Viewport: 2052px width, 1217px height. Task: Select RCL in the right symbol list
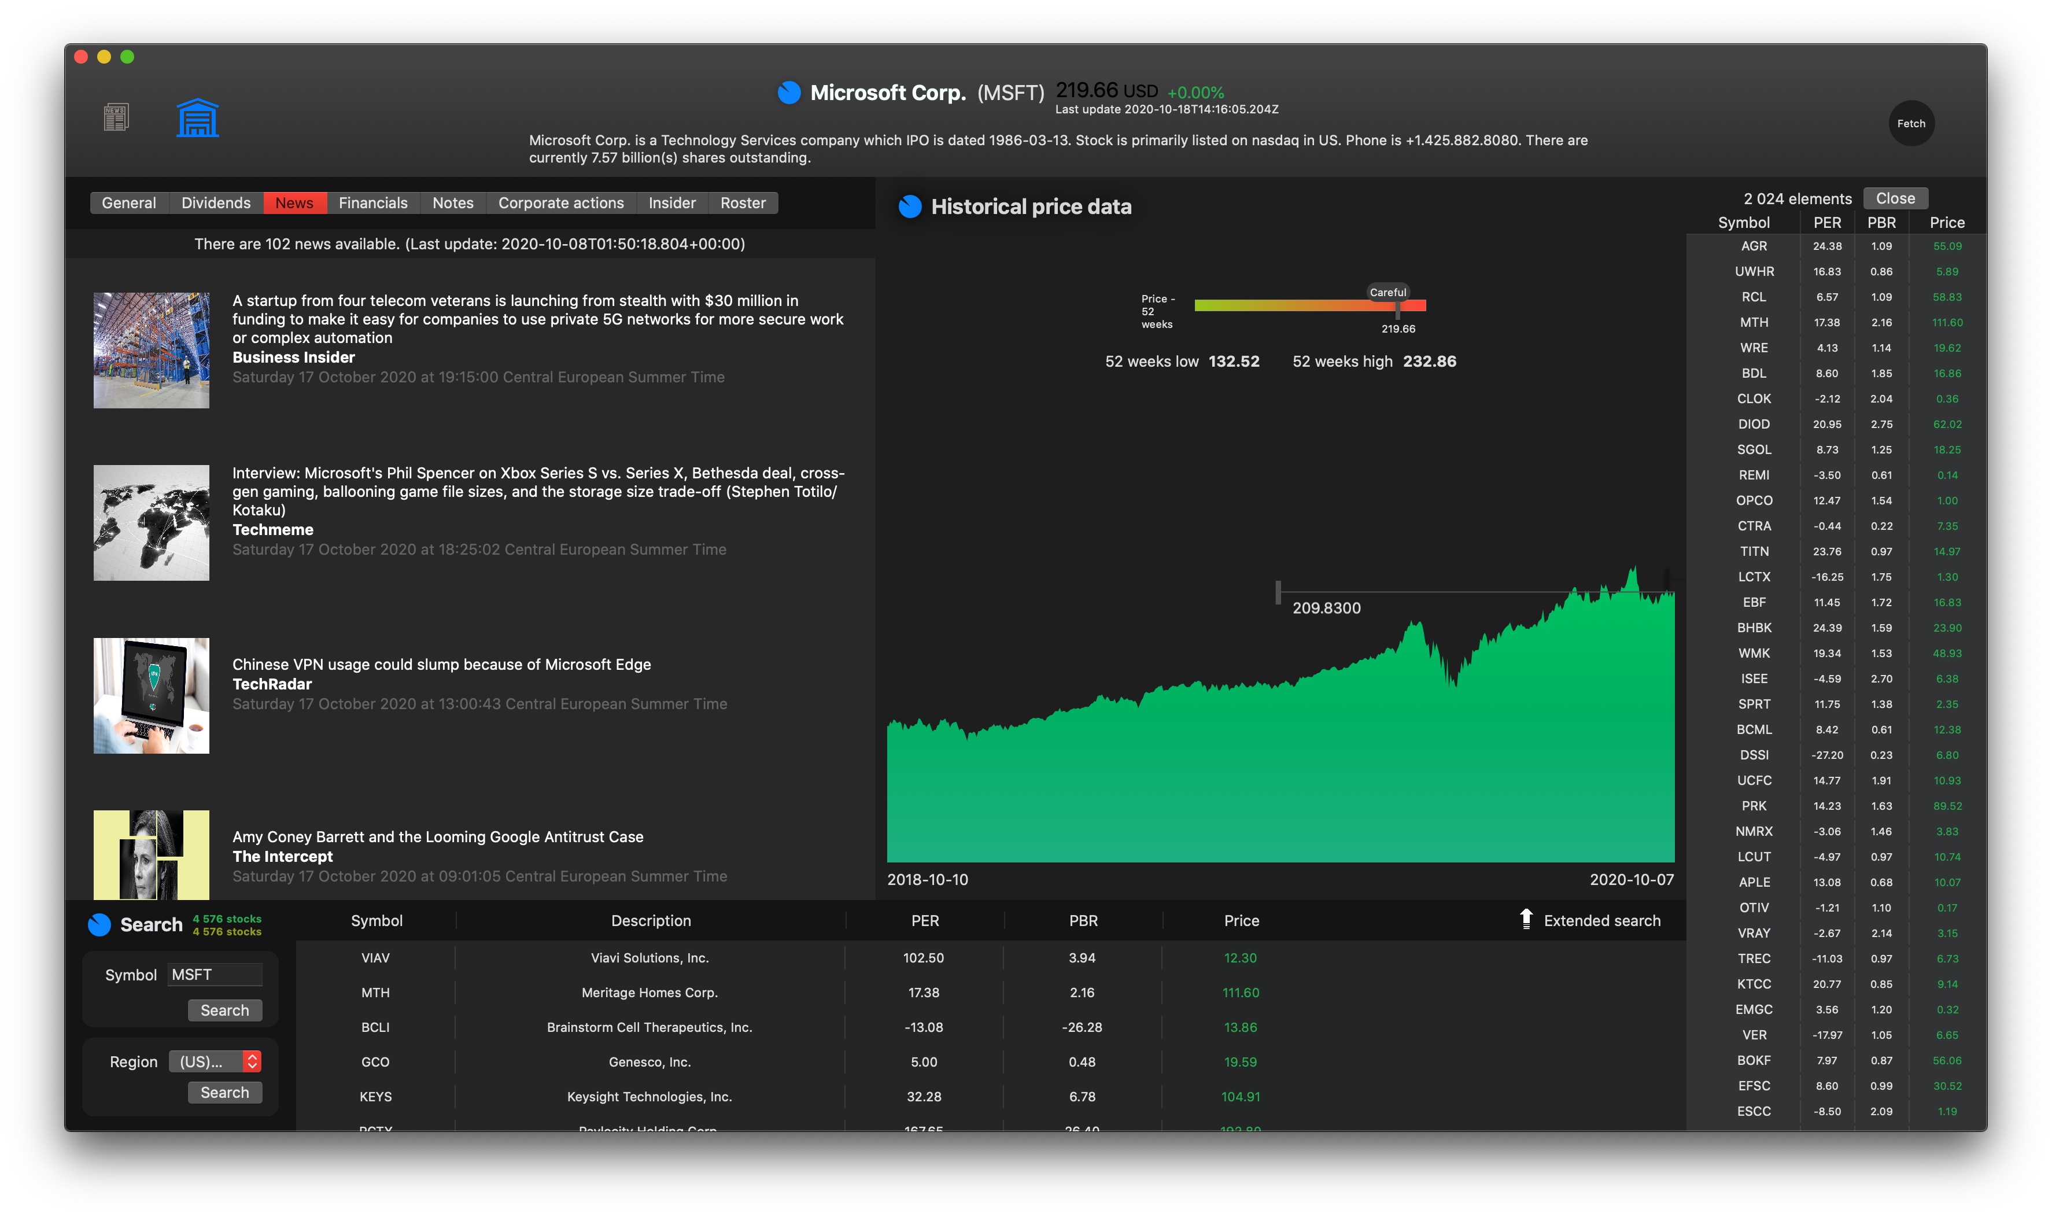pos(1836,297)
